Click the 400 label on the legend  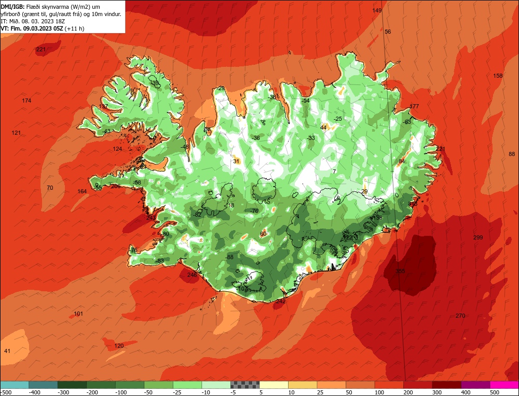466,392
